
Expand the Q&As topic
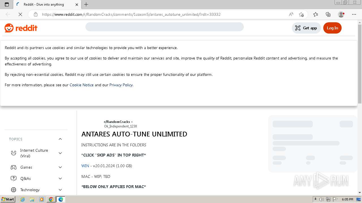click(x=60, y=178)
